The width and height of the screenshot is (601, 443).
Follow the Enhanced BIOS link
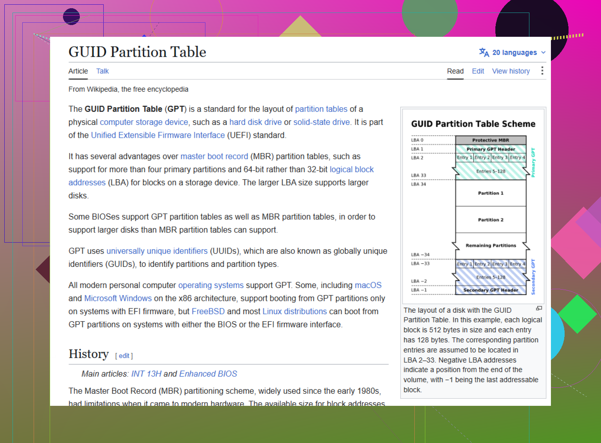[x=208, y=374]
